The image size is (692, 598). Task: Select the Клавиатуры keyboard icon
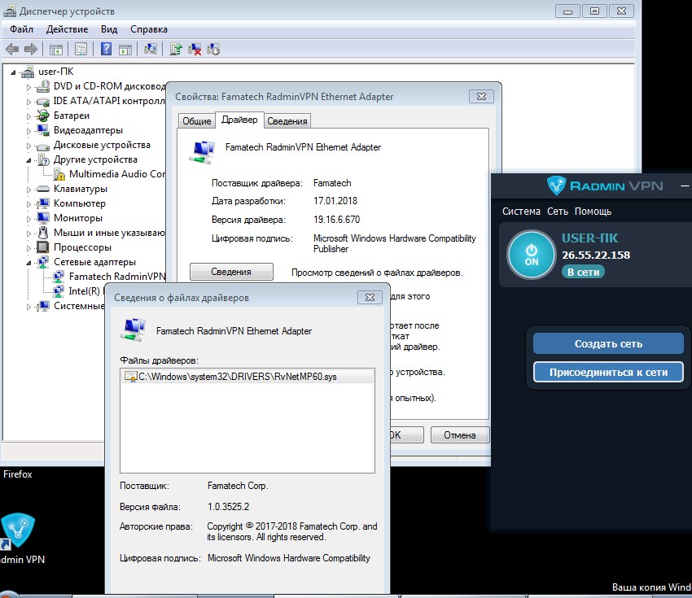point(43,189)
